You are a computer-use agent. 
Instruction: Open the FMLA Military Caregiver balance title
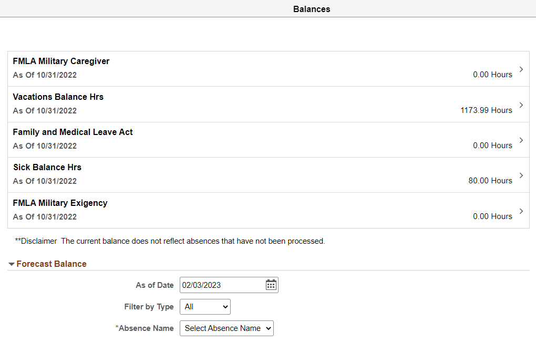click(x=61, y=61)
